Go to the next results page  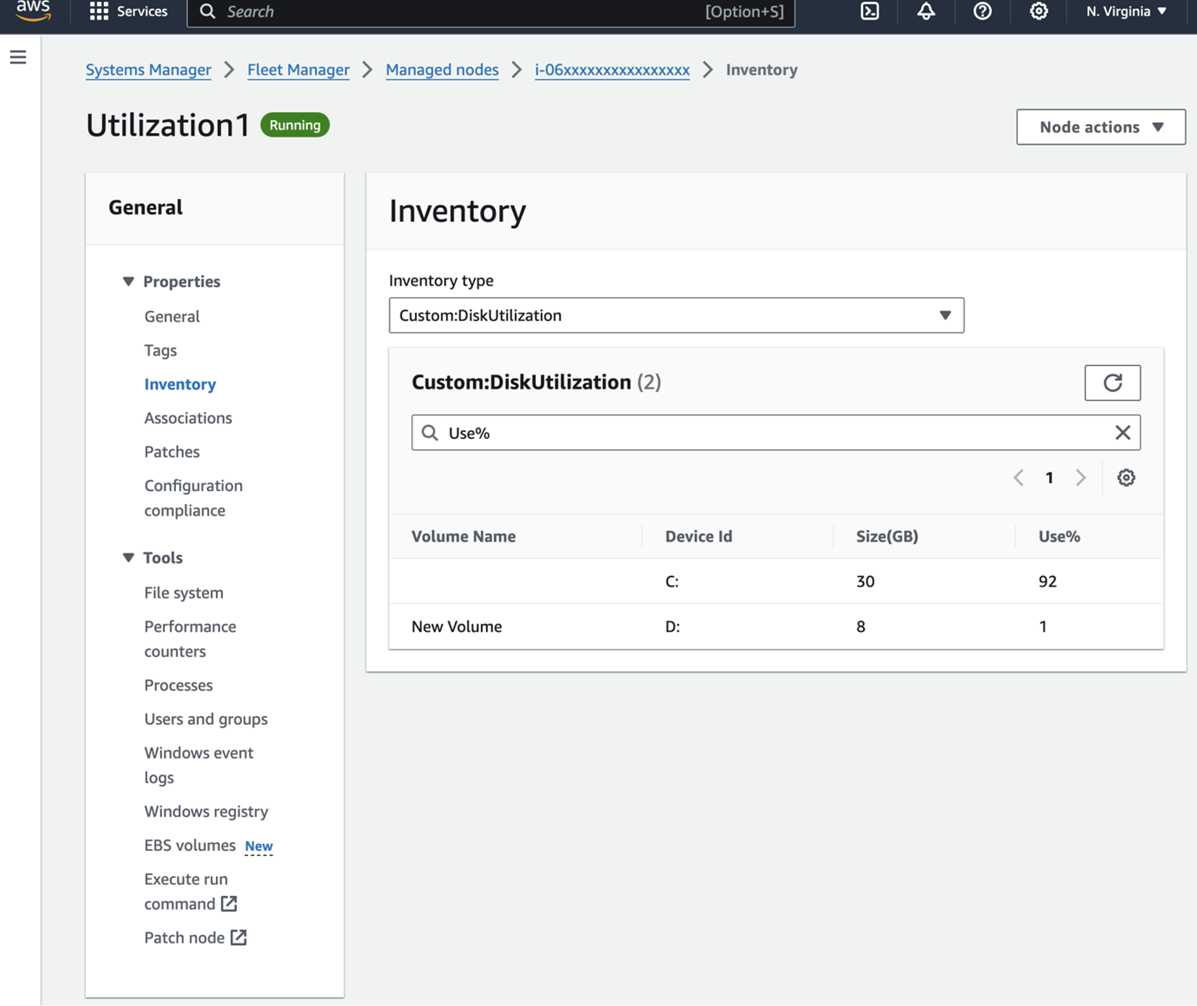[1080, 478]
